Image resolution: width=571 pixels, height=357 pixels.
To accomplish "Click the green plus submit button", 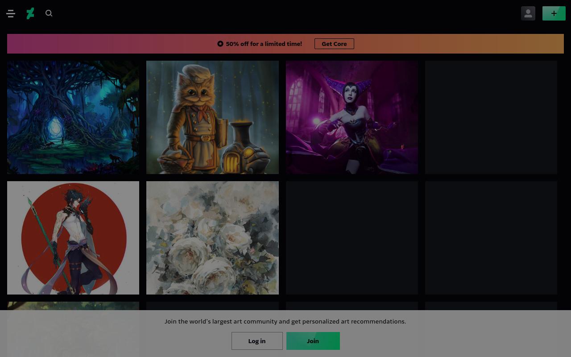I will [x=554, y=13].
